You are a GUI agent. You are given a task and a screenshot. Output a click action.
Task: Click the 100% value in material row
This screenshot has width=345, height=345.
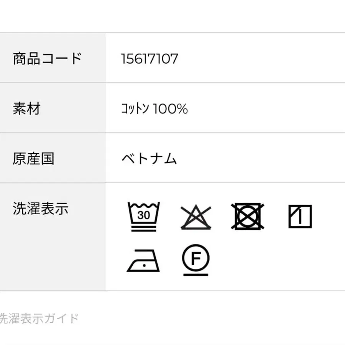tap(171, 109)
